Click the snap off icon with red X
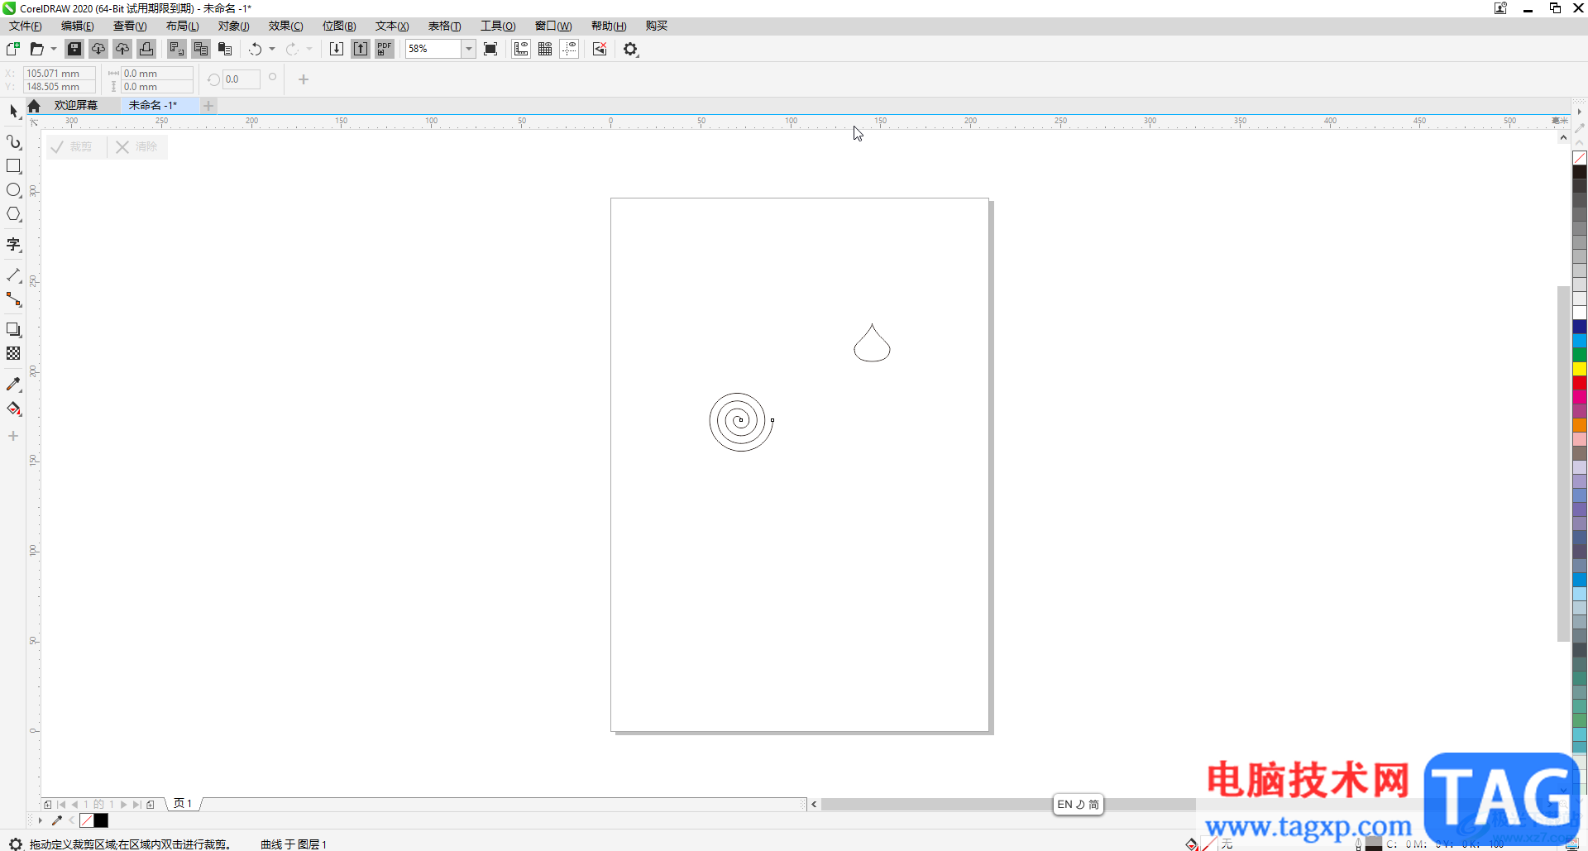1588x851 pixels. click(x=600, y=49)
